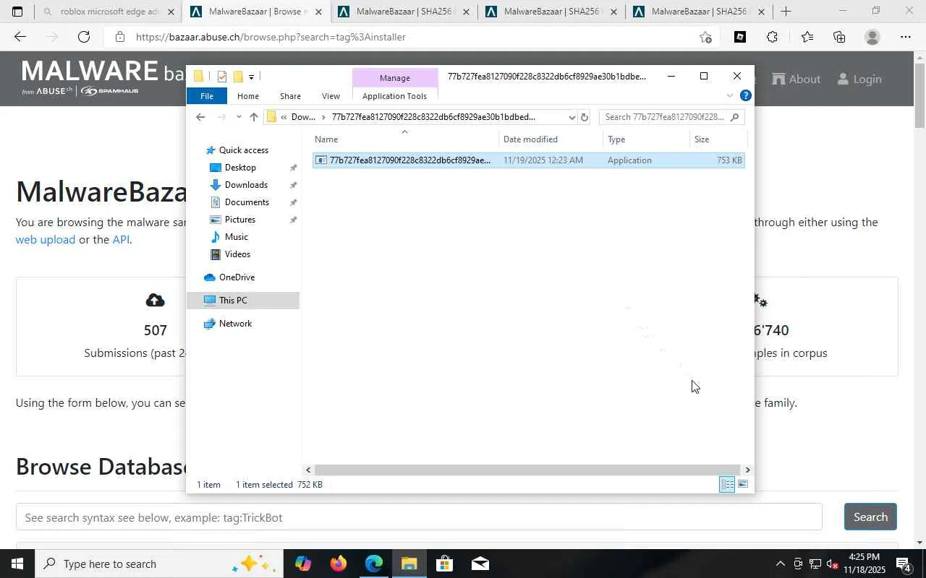Open the previous locations dropdown in Explorer's address bar

(572, 117)
